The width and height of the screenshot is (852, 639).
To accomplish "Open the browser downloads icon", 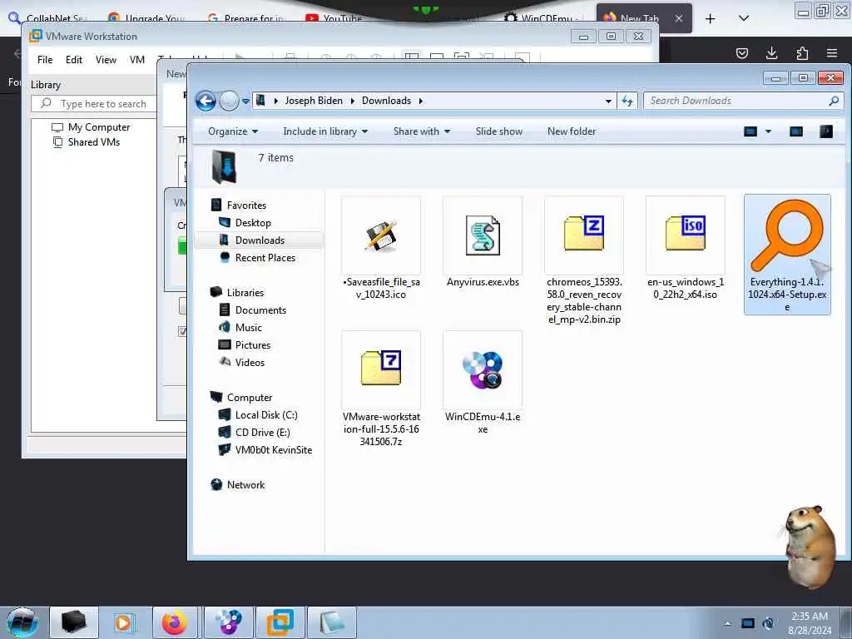I will 771,53.
